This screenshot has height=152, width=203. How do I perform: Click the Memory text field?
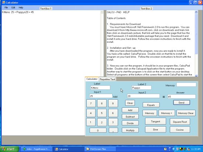[186, 84]
